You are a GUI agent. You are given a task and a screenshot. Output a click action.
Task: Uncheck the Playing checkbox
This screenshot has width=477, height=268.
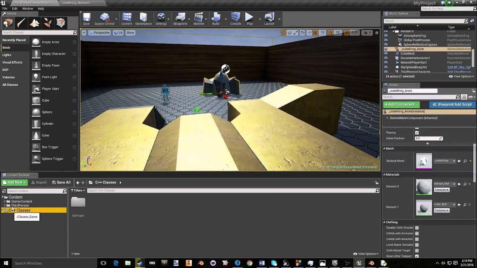click(417, 133)
